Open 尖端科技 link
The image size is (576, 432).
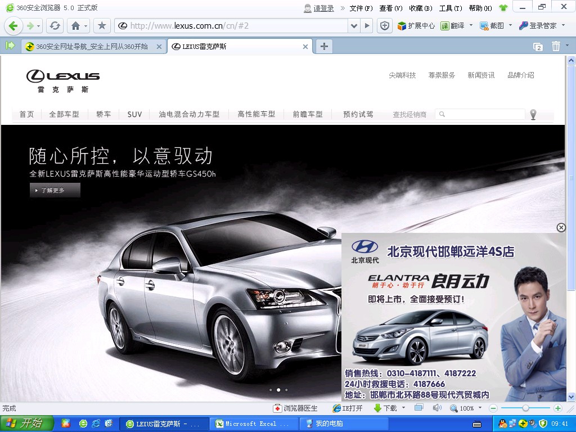(x=402, y=75)
